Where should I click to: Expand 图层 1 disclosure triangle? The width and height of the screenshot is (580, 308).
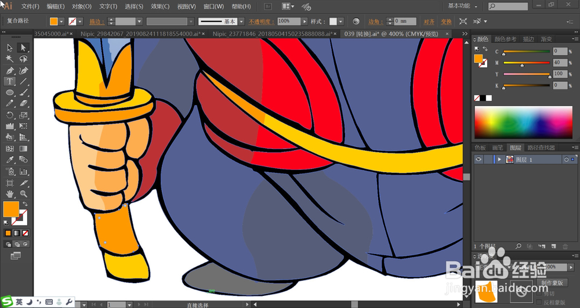coord(500,160)
